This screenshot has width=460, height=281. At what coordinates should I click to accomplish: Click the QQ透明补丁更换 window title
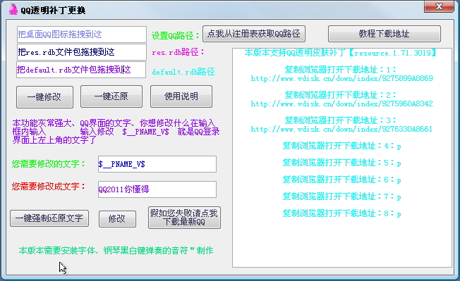(x=53, y=11)
